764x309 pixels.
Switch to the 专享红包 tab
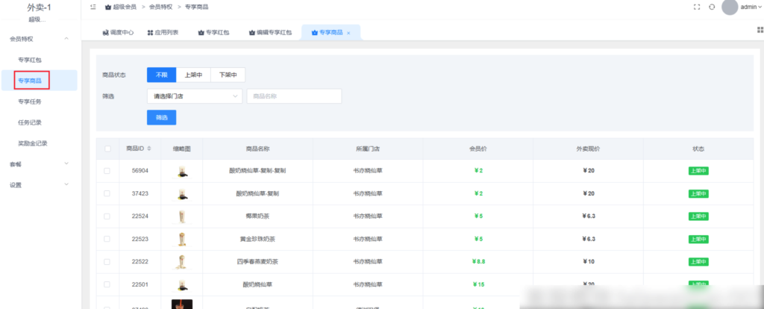[x=213, y=33]
